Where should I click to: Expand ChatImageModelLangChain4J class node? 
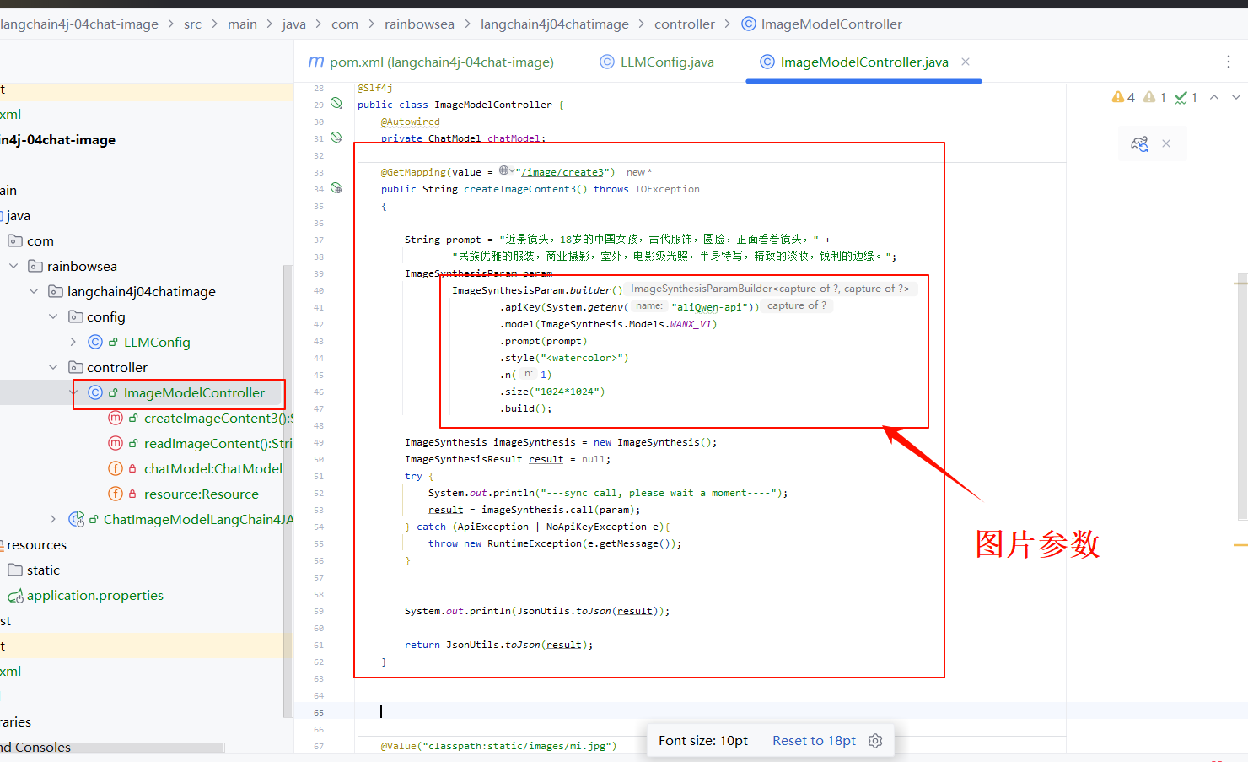pos(53,519)
